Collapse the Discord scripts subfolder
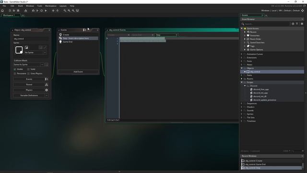This screenshot has width=307, height=173. (245, 86)
